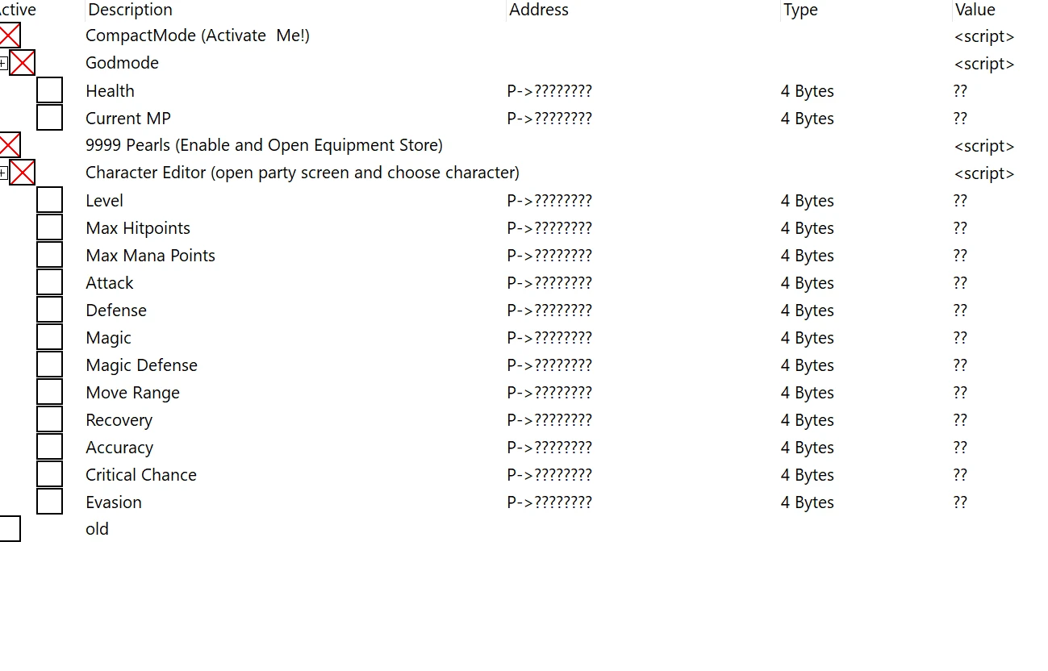The width and height of the screenshot is (1048, 671).
Task: Click the Defense address pointer cell
Action: (x=549, y=310)
